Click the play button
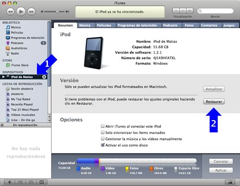This screenshot has height=186, width=240. (21, 12)
